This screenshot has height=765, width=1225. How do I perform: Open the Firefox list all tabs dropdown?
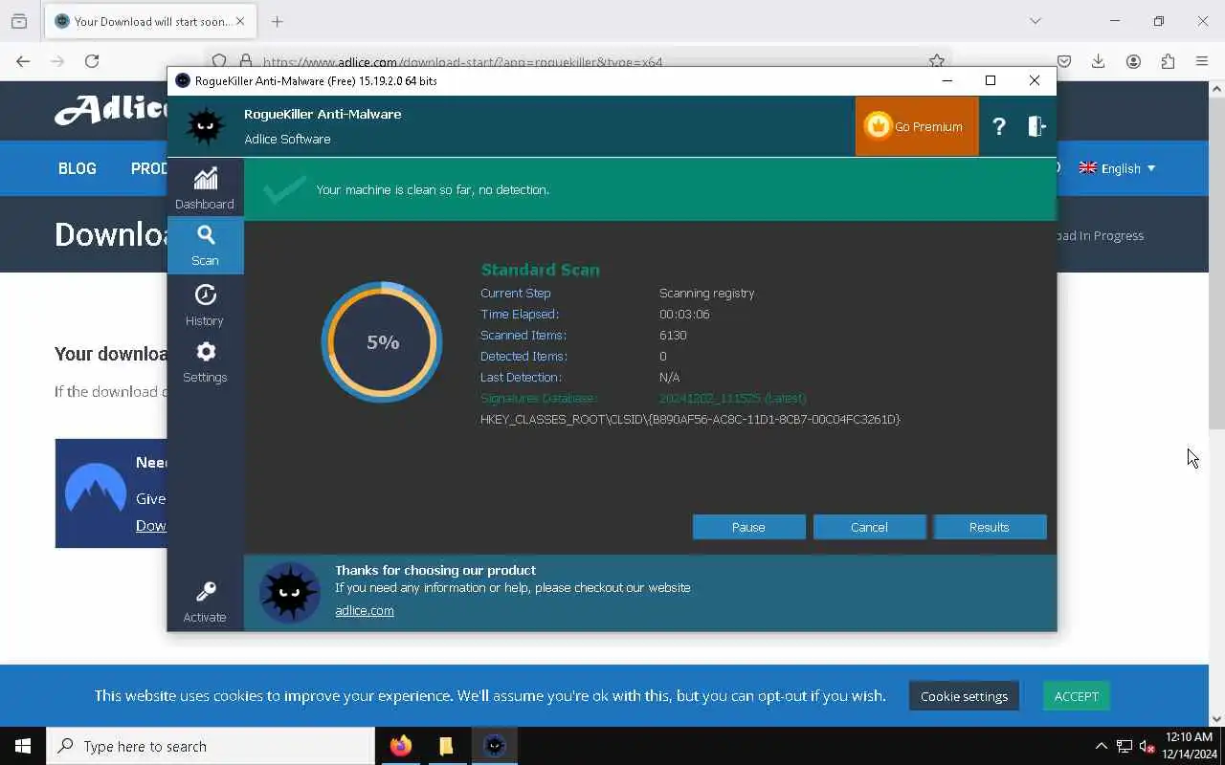(1035, 21)
